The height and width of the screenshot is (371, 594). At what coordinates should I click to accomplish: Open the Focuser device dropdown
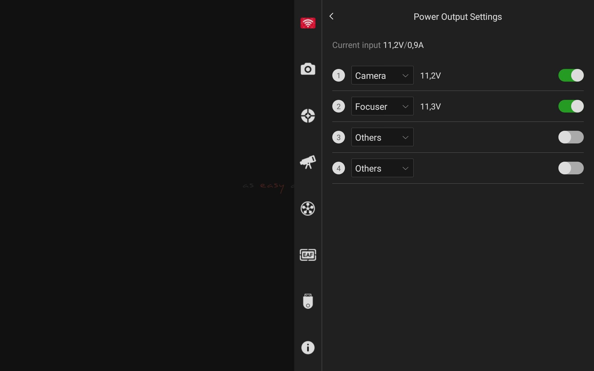tap(382, 106)
